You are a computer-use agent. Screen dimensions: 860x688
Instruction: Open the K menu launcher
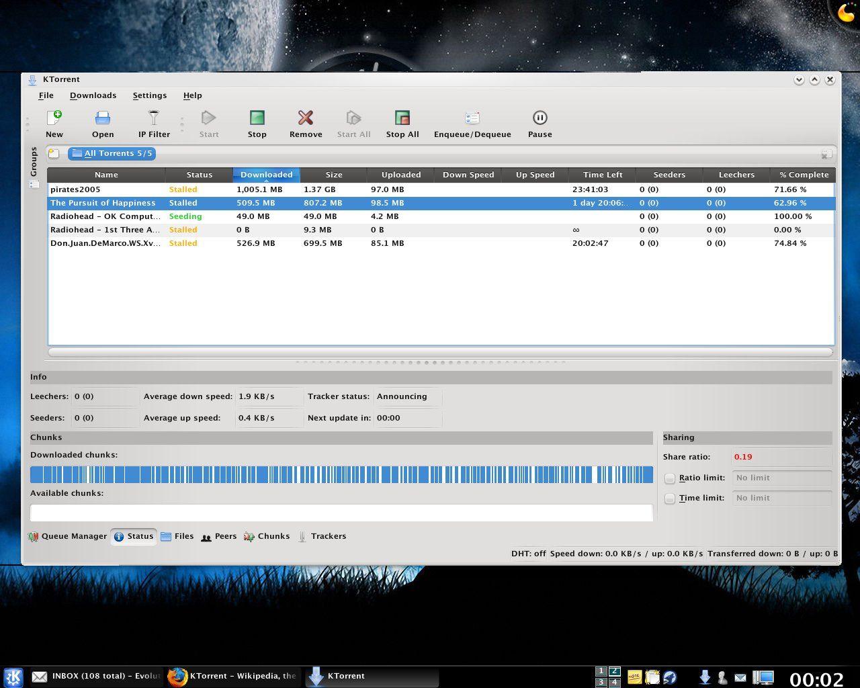coord(13,677)
